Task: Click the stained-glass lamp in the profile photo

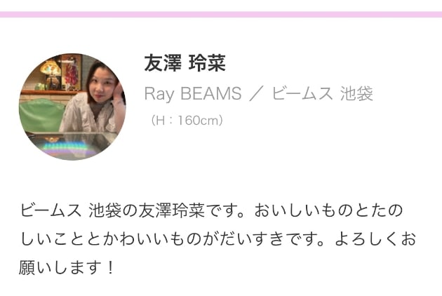Action: point(51,69)
